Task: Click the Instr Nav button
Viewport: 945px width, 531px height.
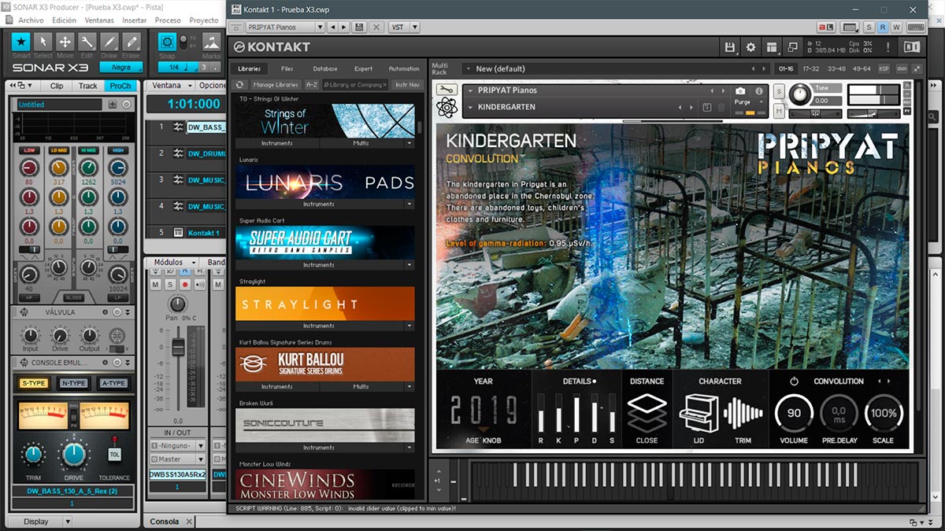Action: pyautogui.click(x=407, y=85)
